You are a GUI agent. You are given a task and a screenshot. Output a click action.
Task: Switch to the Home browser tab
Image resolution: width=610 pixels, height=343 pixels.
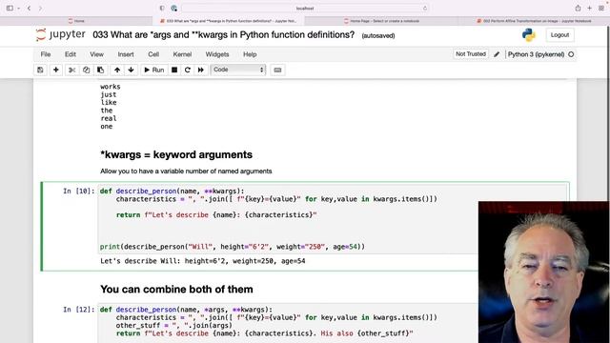(76, 21)
